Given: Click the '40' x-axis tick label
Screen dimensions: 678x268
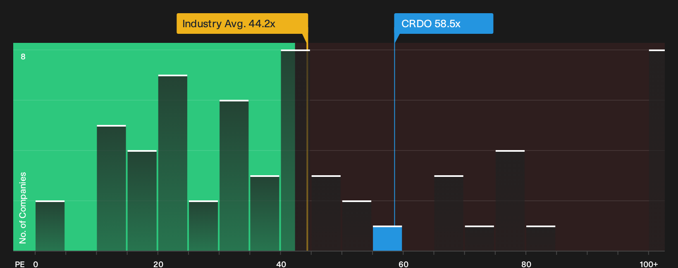Looking at the screenshot, I should [x=281, y=264].
